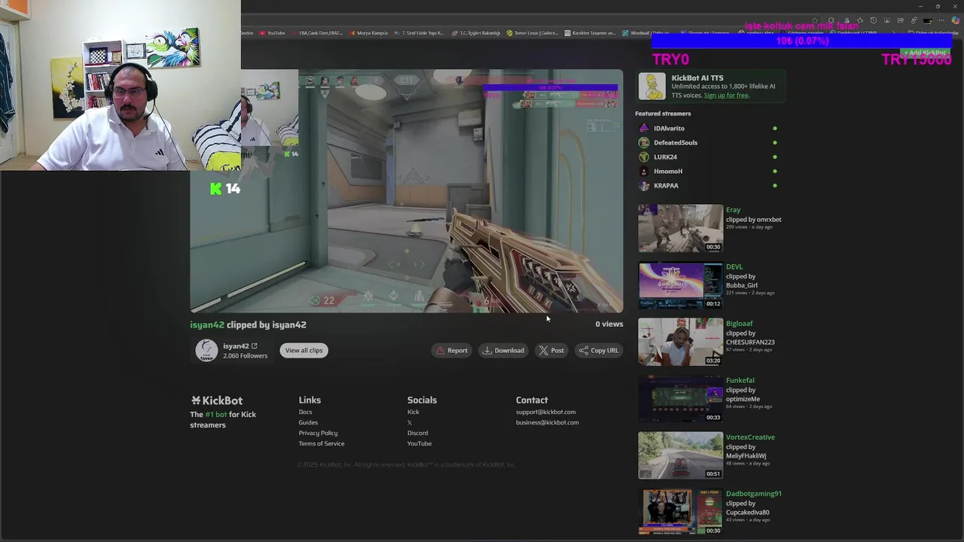This screenshot has height=542, width=964.
Task: Click the DEVL streamer name link
Action: (x=734, y=266)
